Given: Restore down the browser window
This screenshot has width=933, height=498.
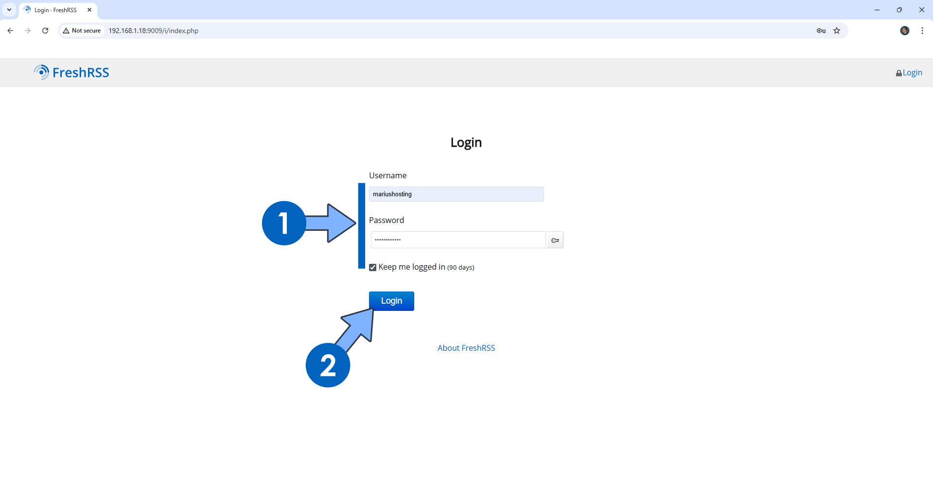Looking at the screenshot, I should pyautogui.click(x=899, y=10).
